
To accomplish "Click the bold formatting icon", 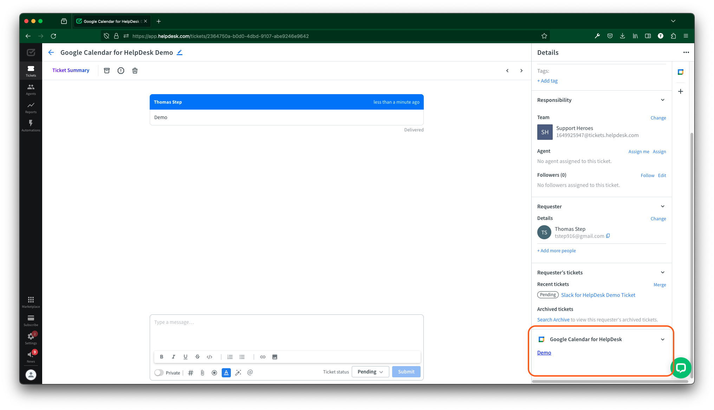I will click(x=162, y=357).
